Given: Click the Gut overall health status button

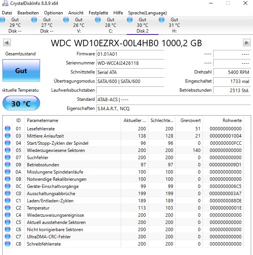Looking at the screenshot, I should [x=21, y=70].
